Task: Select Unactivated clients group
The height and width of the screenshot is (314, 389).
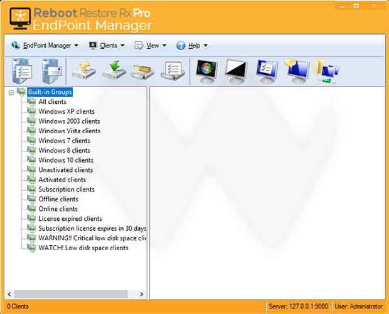Action: [66, 170]
